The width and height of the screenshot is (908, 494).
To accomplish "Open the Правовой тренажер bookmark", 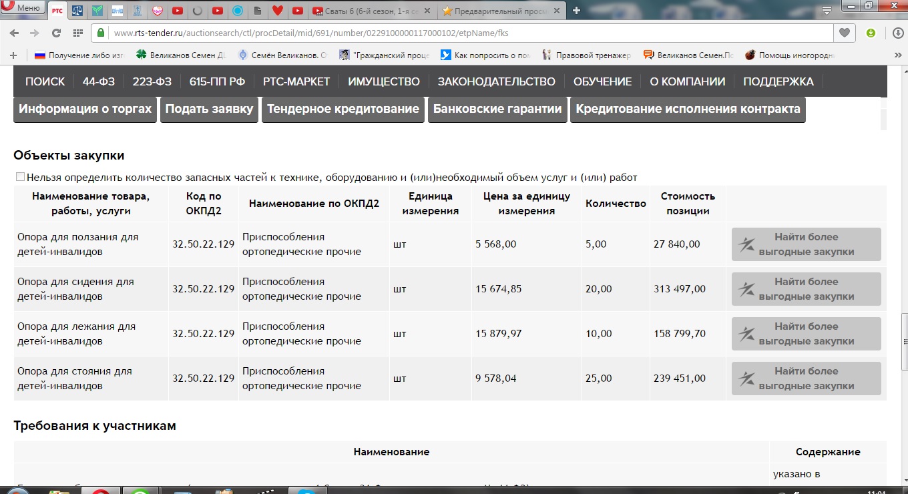I will (x=588, y=55).
